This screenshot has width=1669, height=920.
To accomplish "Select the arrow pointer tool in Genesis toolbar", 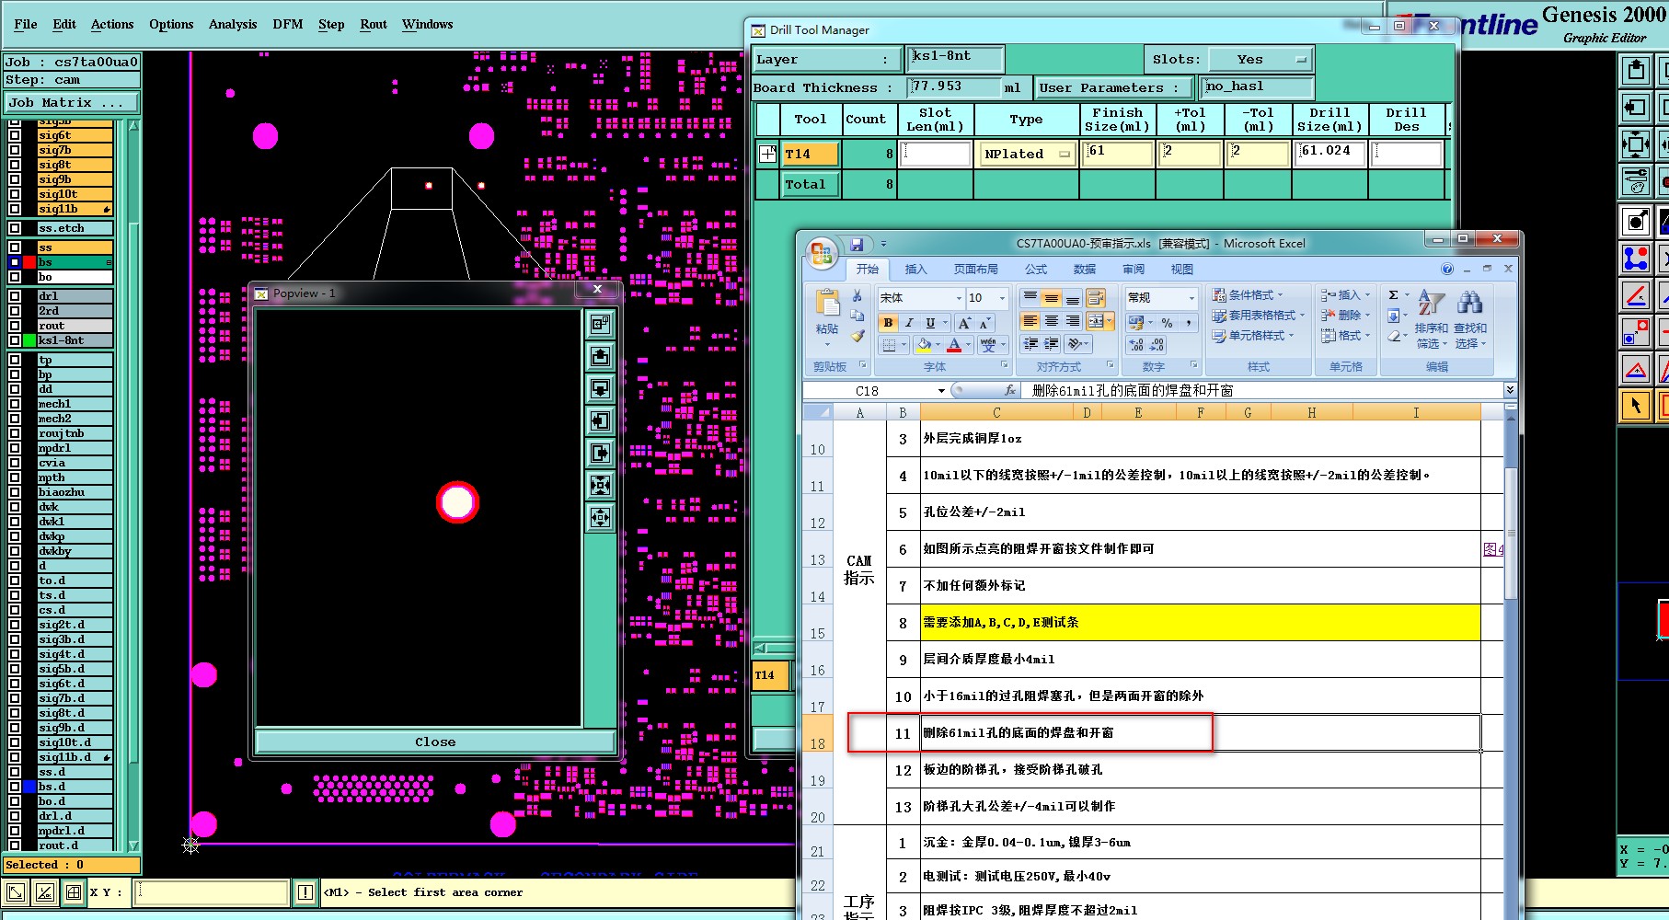I will pyautogui.click(x=1635, y=405).
